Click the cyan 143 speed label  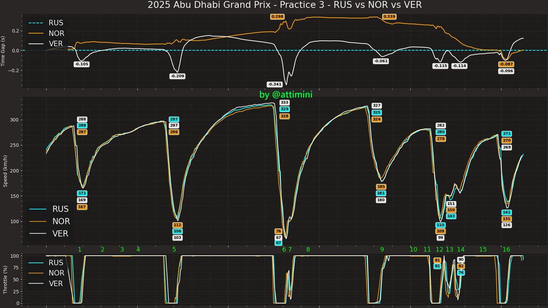[451, 216]
